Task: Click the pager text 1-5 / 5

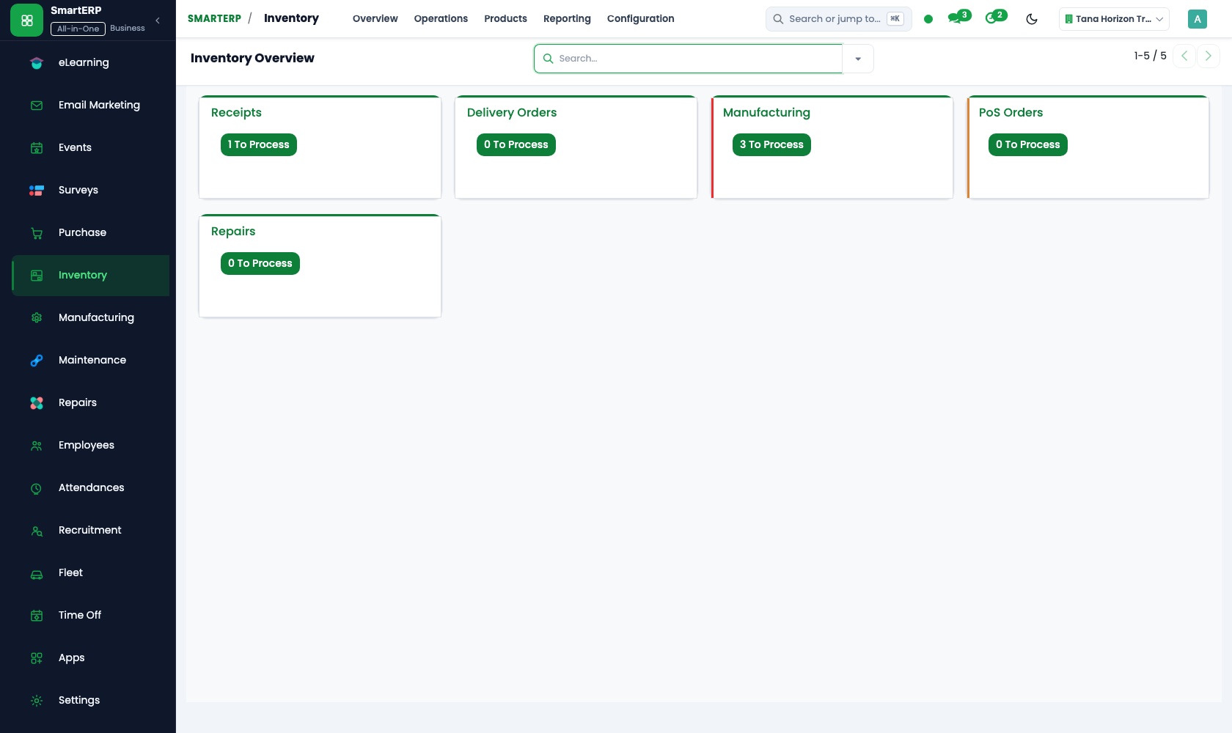Action: click(1150, 56)
